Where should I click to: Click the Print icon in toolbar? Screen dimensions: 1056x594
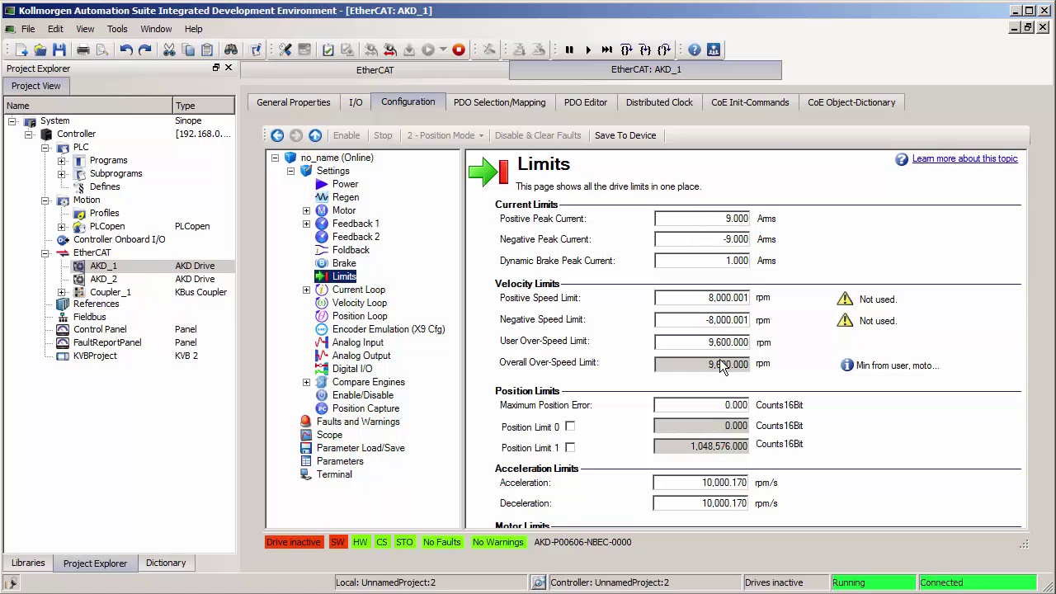pyautogui.click(x=83, y=50)
